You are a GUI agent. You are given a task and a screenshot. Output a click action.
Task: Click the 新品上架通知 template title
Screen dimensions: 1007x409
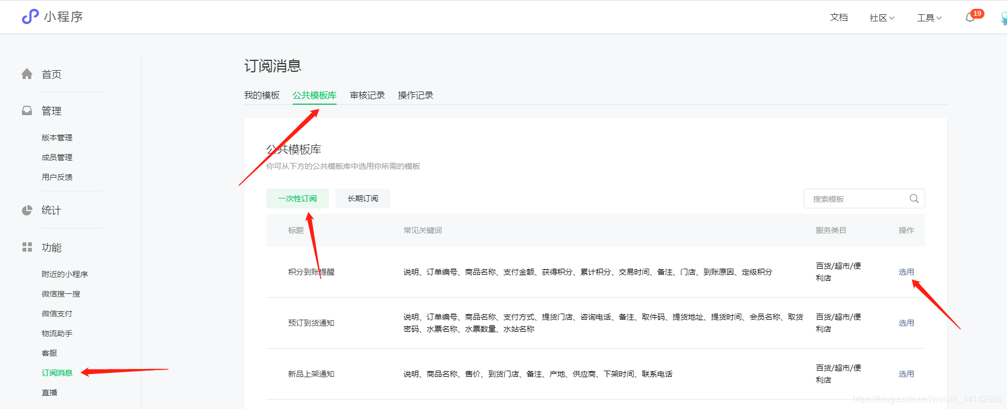[311, 374]
